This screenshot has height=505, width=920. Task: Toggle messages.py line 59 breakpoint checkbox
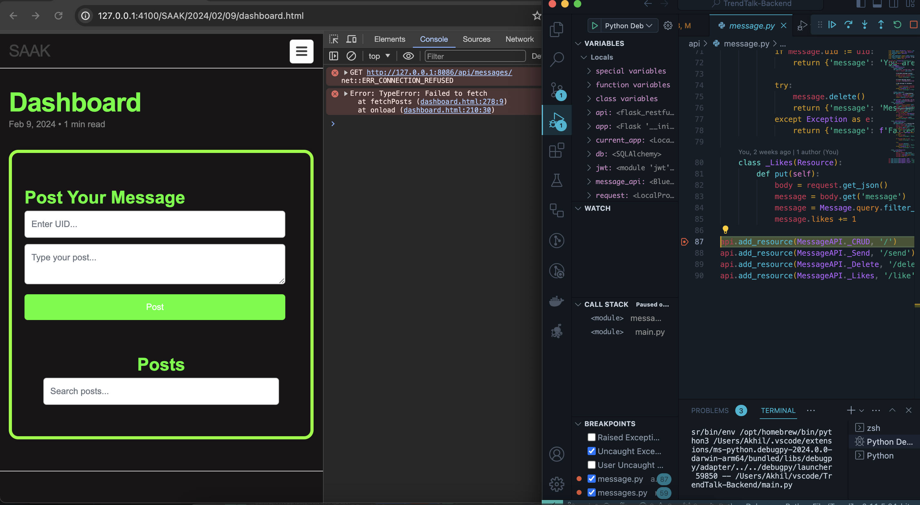[591, 492]
